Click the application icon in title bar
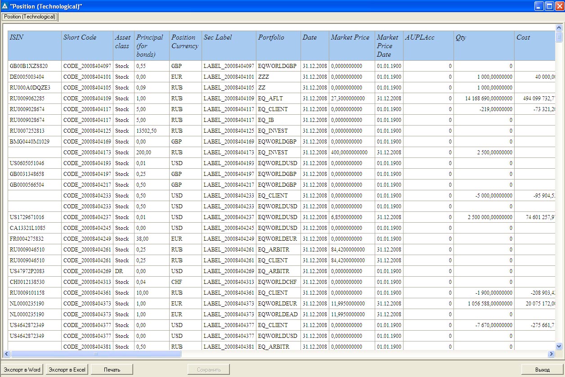The width and height of the screenshot is (565, 377). 5,6
